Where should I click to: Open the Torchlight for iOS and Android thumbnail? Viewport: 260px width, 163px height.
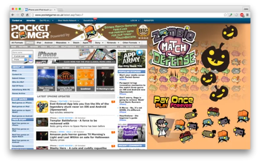point(66,79)
